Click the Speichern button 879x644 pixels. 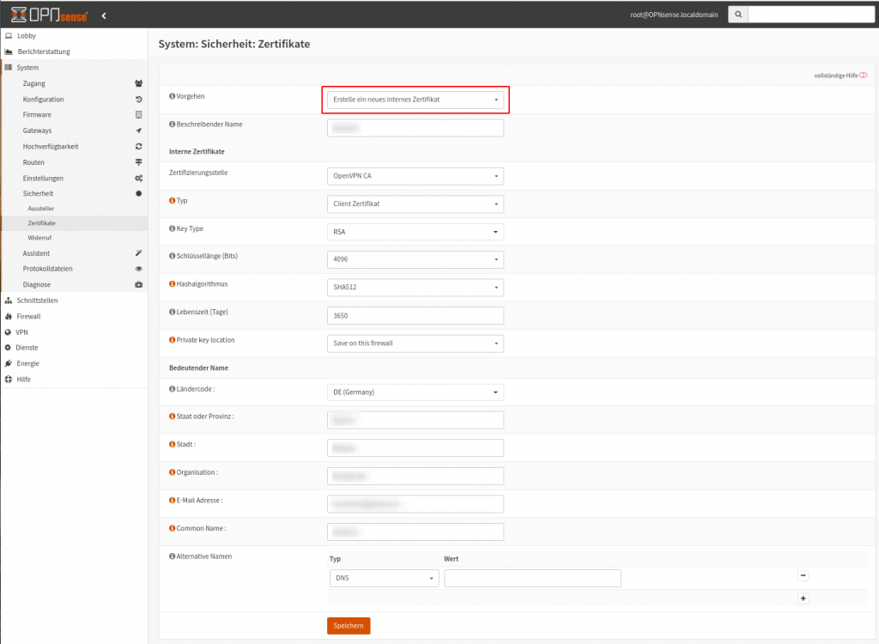tap(348, 625)
